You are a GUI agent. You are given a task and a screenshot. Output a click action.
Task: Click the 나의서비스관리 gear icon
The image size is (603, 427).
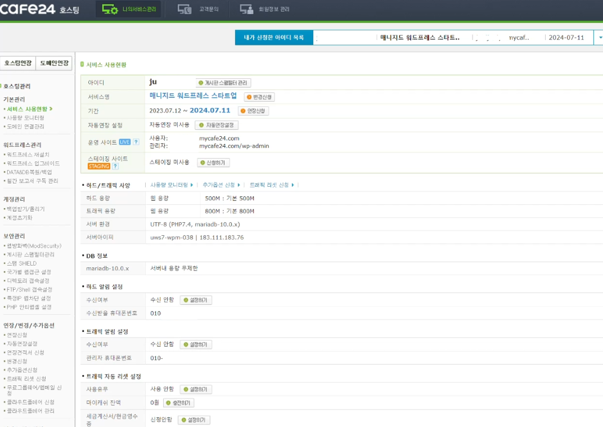pyautogui.click(x=110, y=9)
